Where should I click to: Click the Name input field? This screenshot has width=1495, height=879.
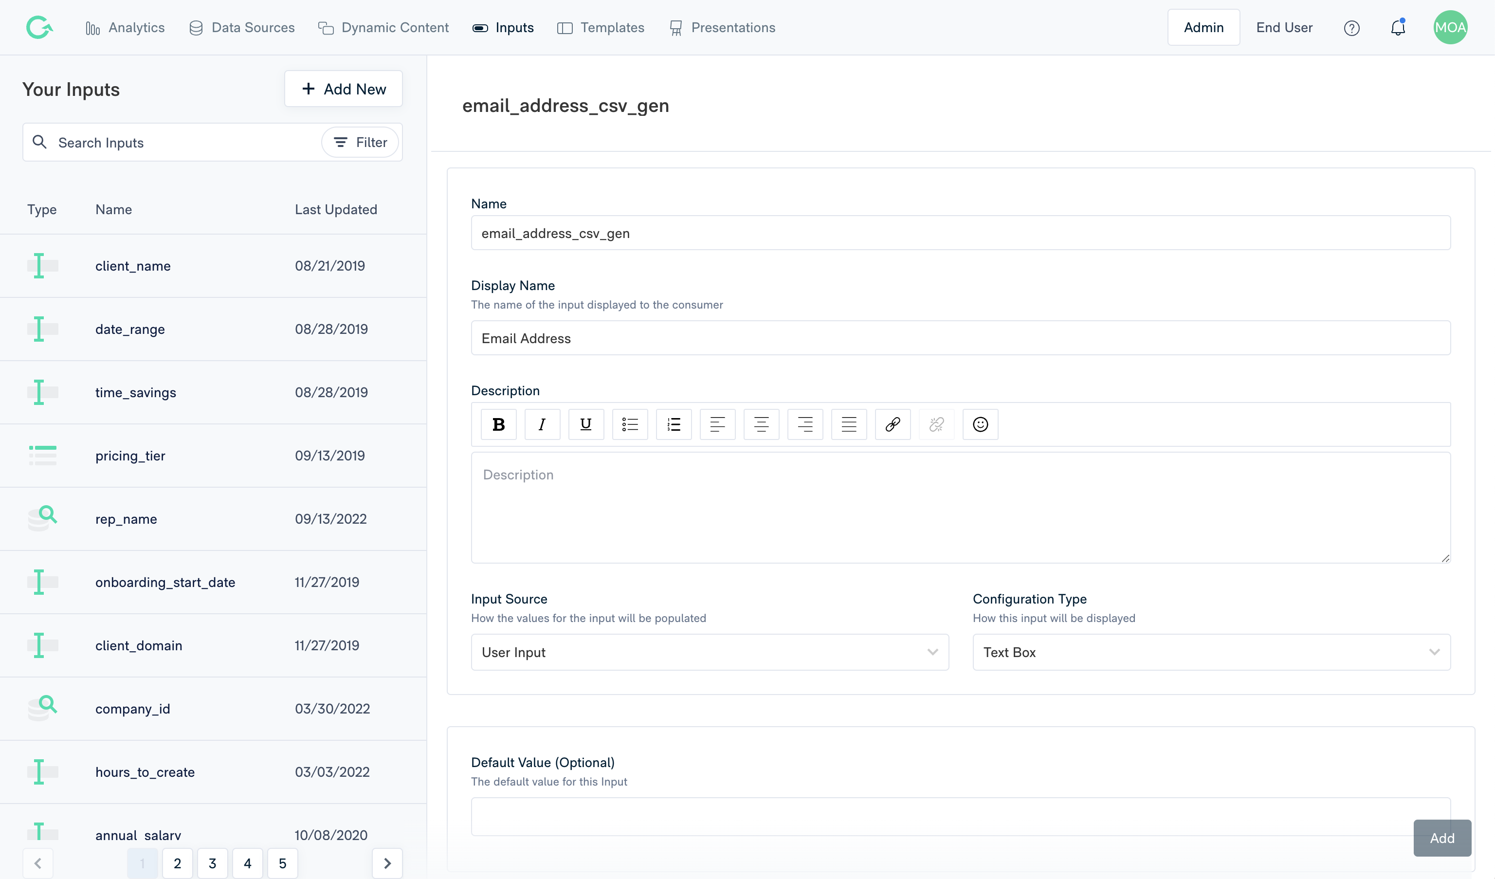pyautogui.click(x=961, y=233)
